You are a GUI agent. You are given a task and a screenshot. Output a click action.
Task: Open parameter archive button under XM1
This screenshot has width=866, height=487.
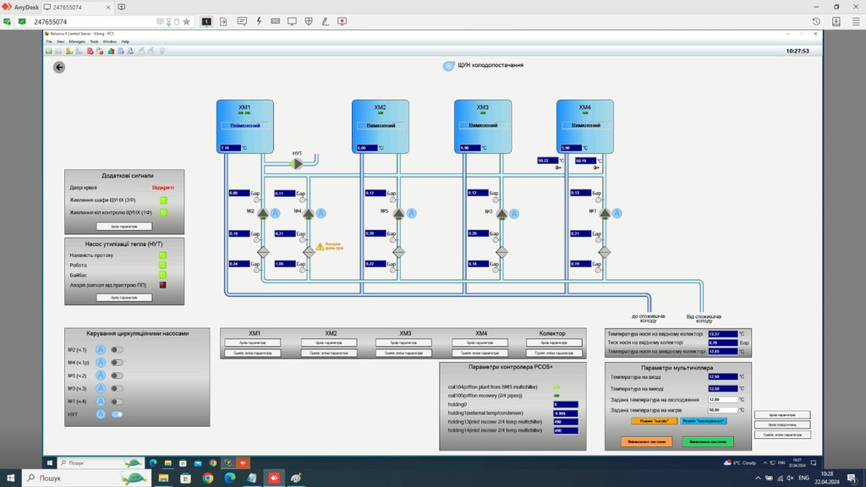pyautogui.click(x=252, y=343)
